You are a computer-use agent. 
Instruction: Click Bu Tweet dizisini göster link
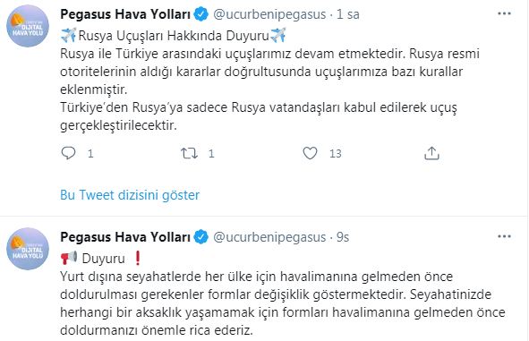[130, 195]
